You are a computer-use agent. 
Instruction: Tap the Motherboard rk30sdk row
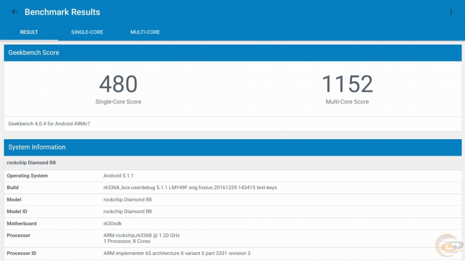[x=113, y=223]
